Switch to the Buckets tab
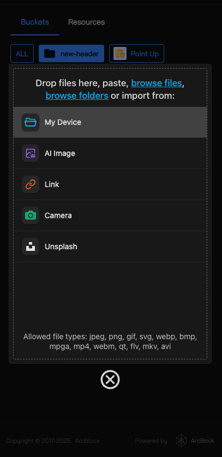This screenshot has width=222, height=457. click(35, 22)
